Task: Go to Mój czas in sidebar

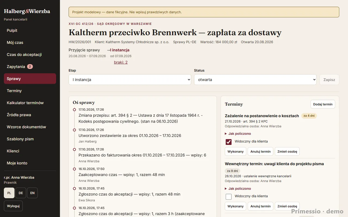Action: [x=30, y=43]
